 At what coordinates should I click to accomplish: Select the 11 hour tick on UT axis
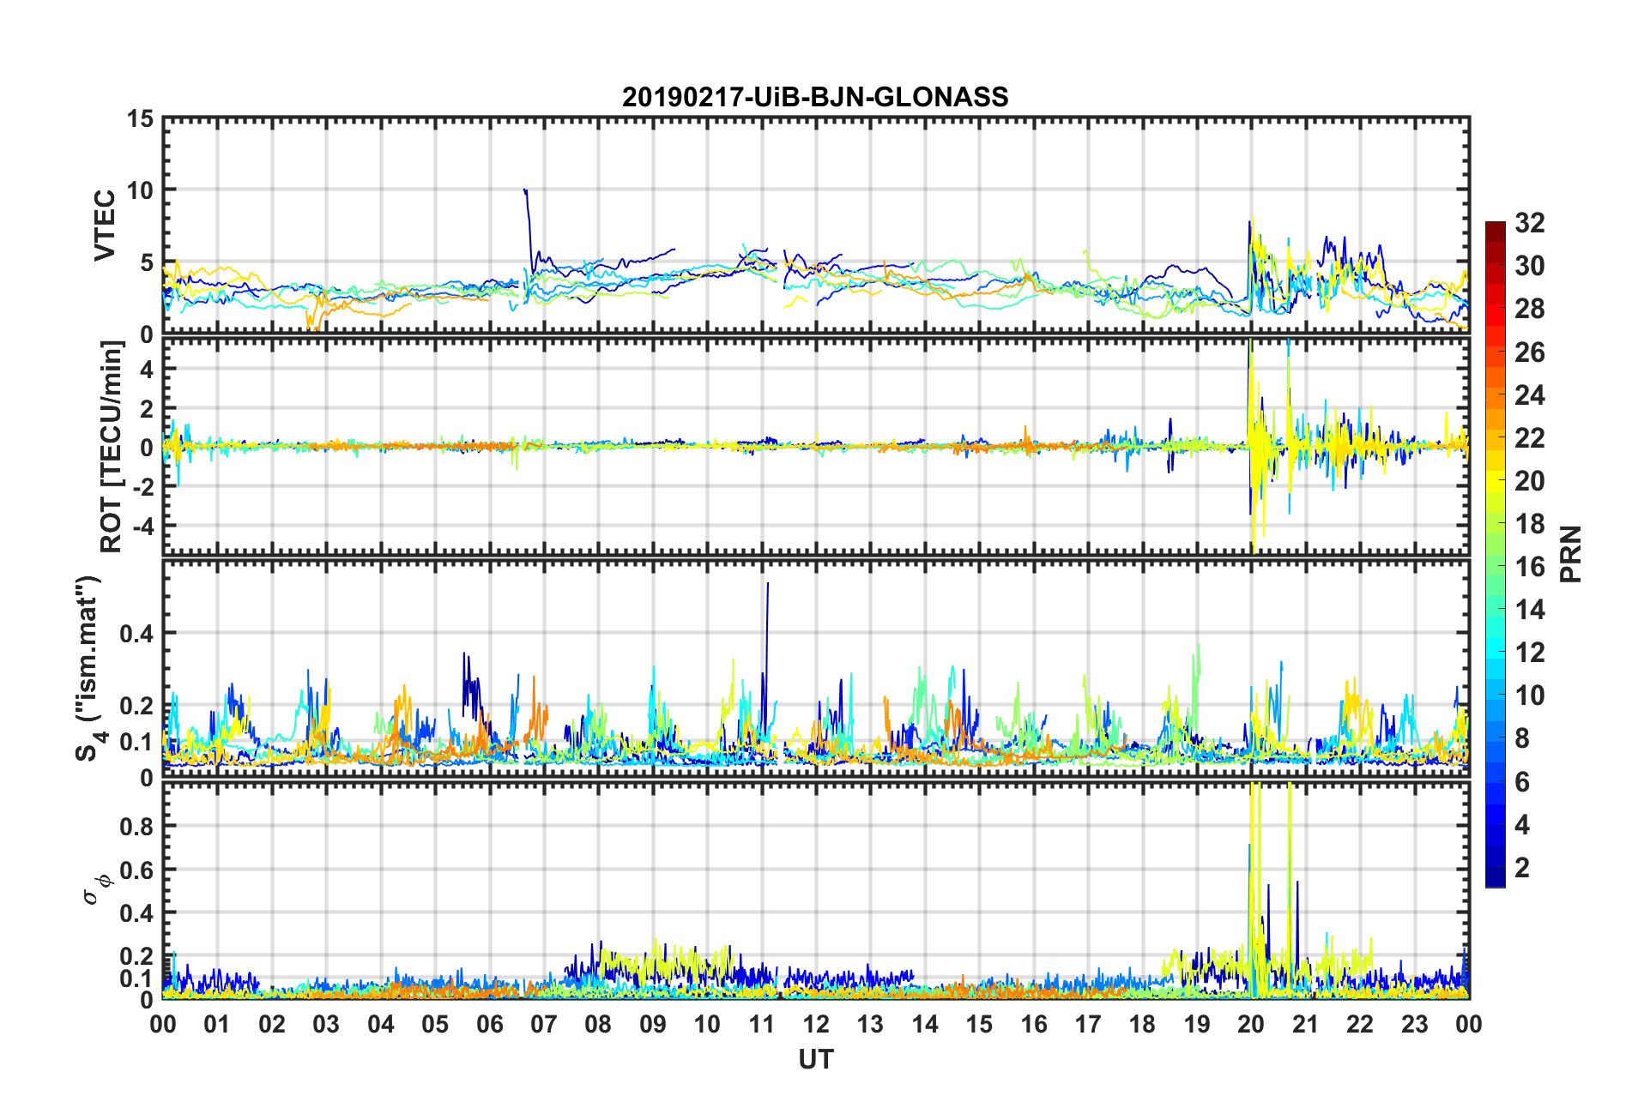coord(761,1024)
